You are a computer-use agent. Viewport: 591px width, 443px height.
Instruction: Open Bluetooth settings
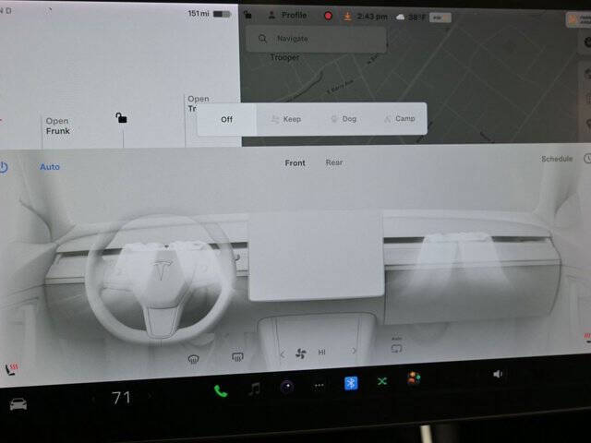[x=351, y=384]
